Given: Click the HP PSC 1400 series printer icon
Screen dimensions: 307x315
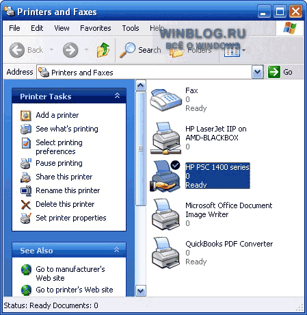Looking at the screenshot, I should pos(165,176).
